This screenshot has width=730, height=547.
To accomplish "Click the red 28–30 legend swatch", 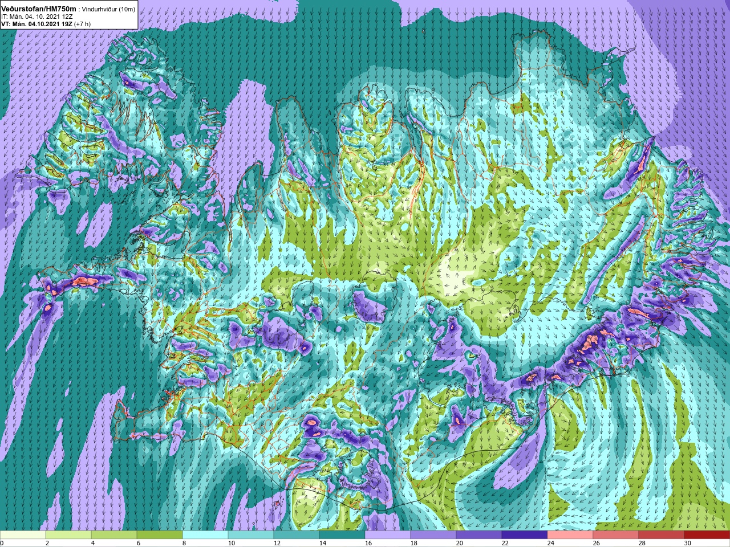I will [662, 535].
